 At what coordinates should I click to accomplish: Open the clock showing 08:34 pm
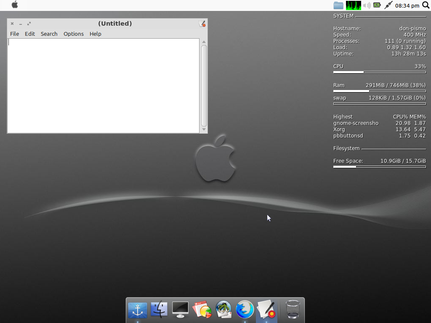407,5
